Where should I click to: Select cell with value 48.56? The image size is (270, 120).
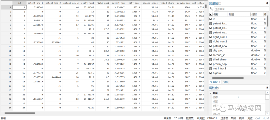[x=88, y=73]
